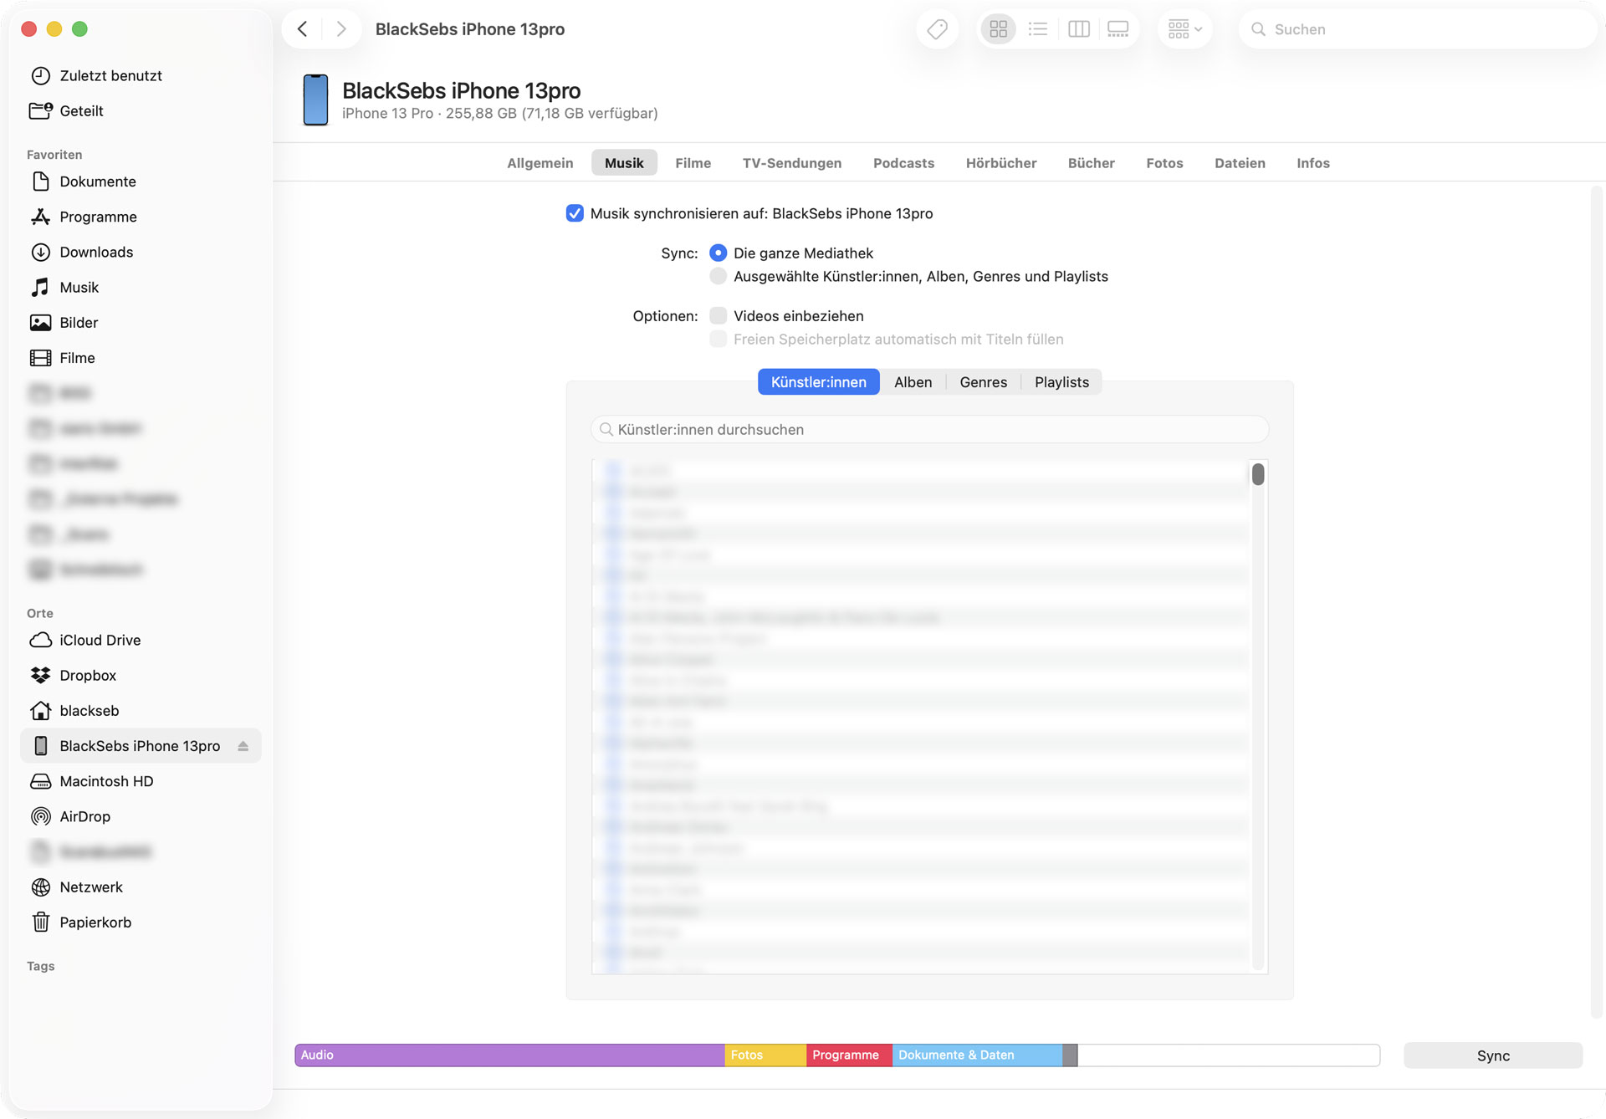
Task: Select the Alben segment
Action: coord(913,382)
